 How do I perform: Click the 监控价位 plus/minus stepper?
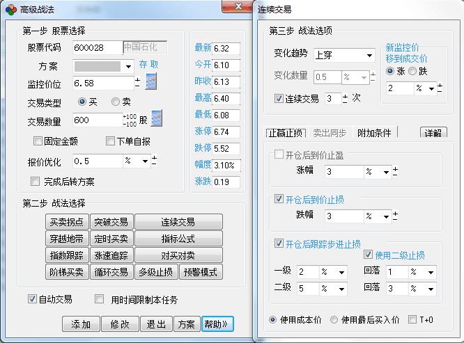(x=137, y=83)
